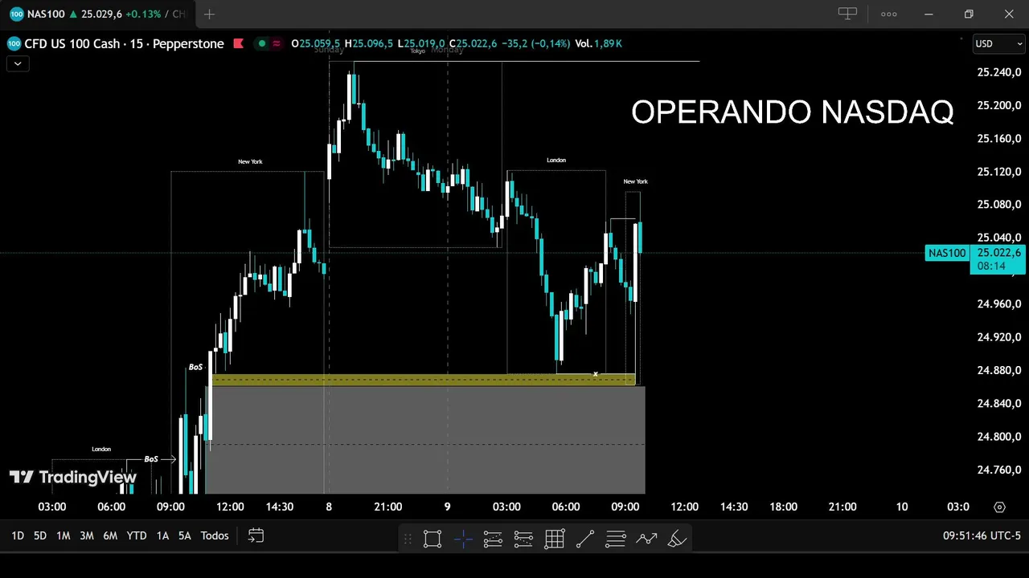Image resolution: width=1029 pixels, height=578 pixels.
Task: Click the upper BoS label near 24.880
Action: 195,367
